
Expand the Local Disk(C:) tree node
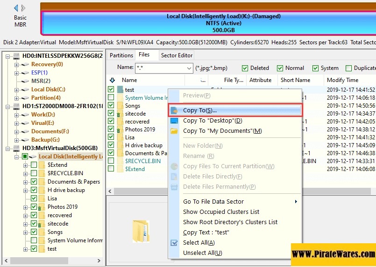[17, 89]
